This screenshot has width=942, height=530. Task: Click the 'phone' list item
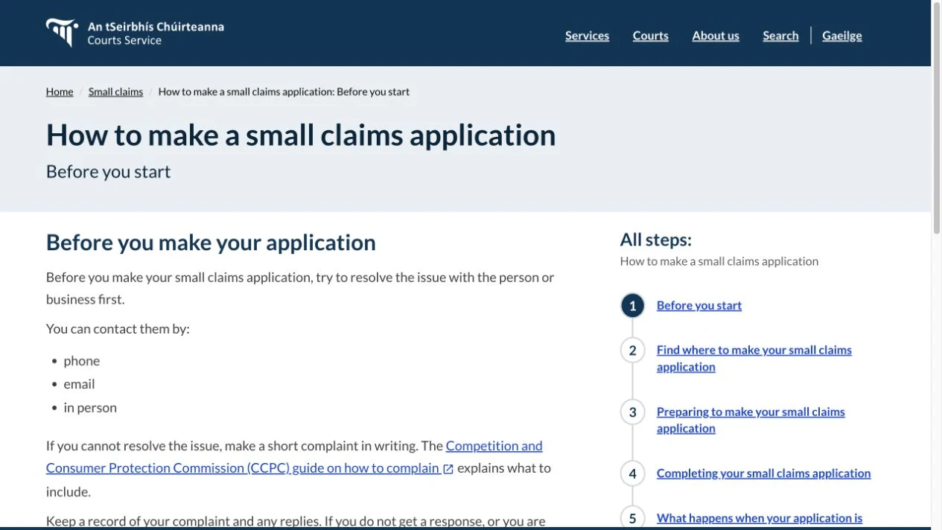(82, 361)
